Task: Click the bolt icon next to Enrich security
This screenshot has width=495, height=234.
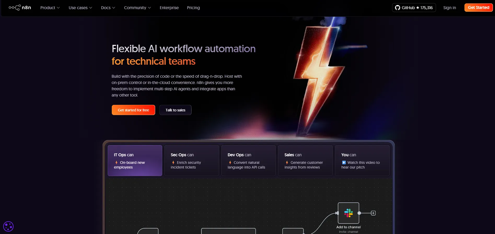Action: point(173,163)
